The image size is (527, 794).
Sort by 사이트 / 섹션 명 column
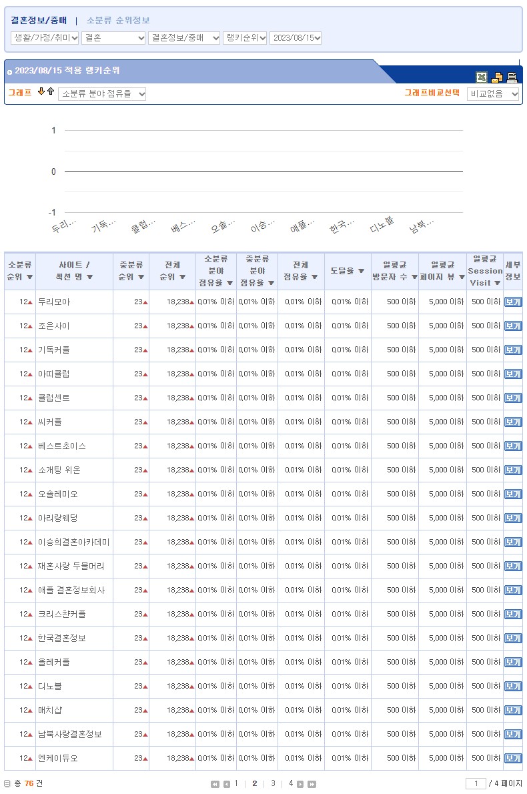click(74, 271)
